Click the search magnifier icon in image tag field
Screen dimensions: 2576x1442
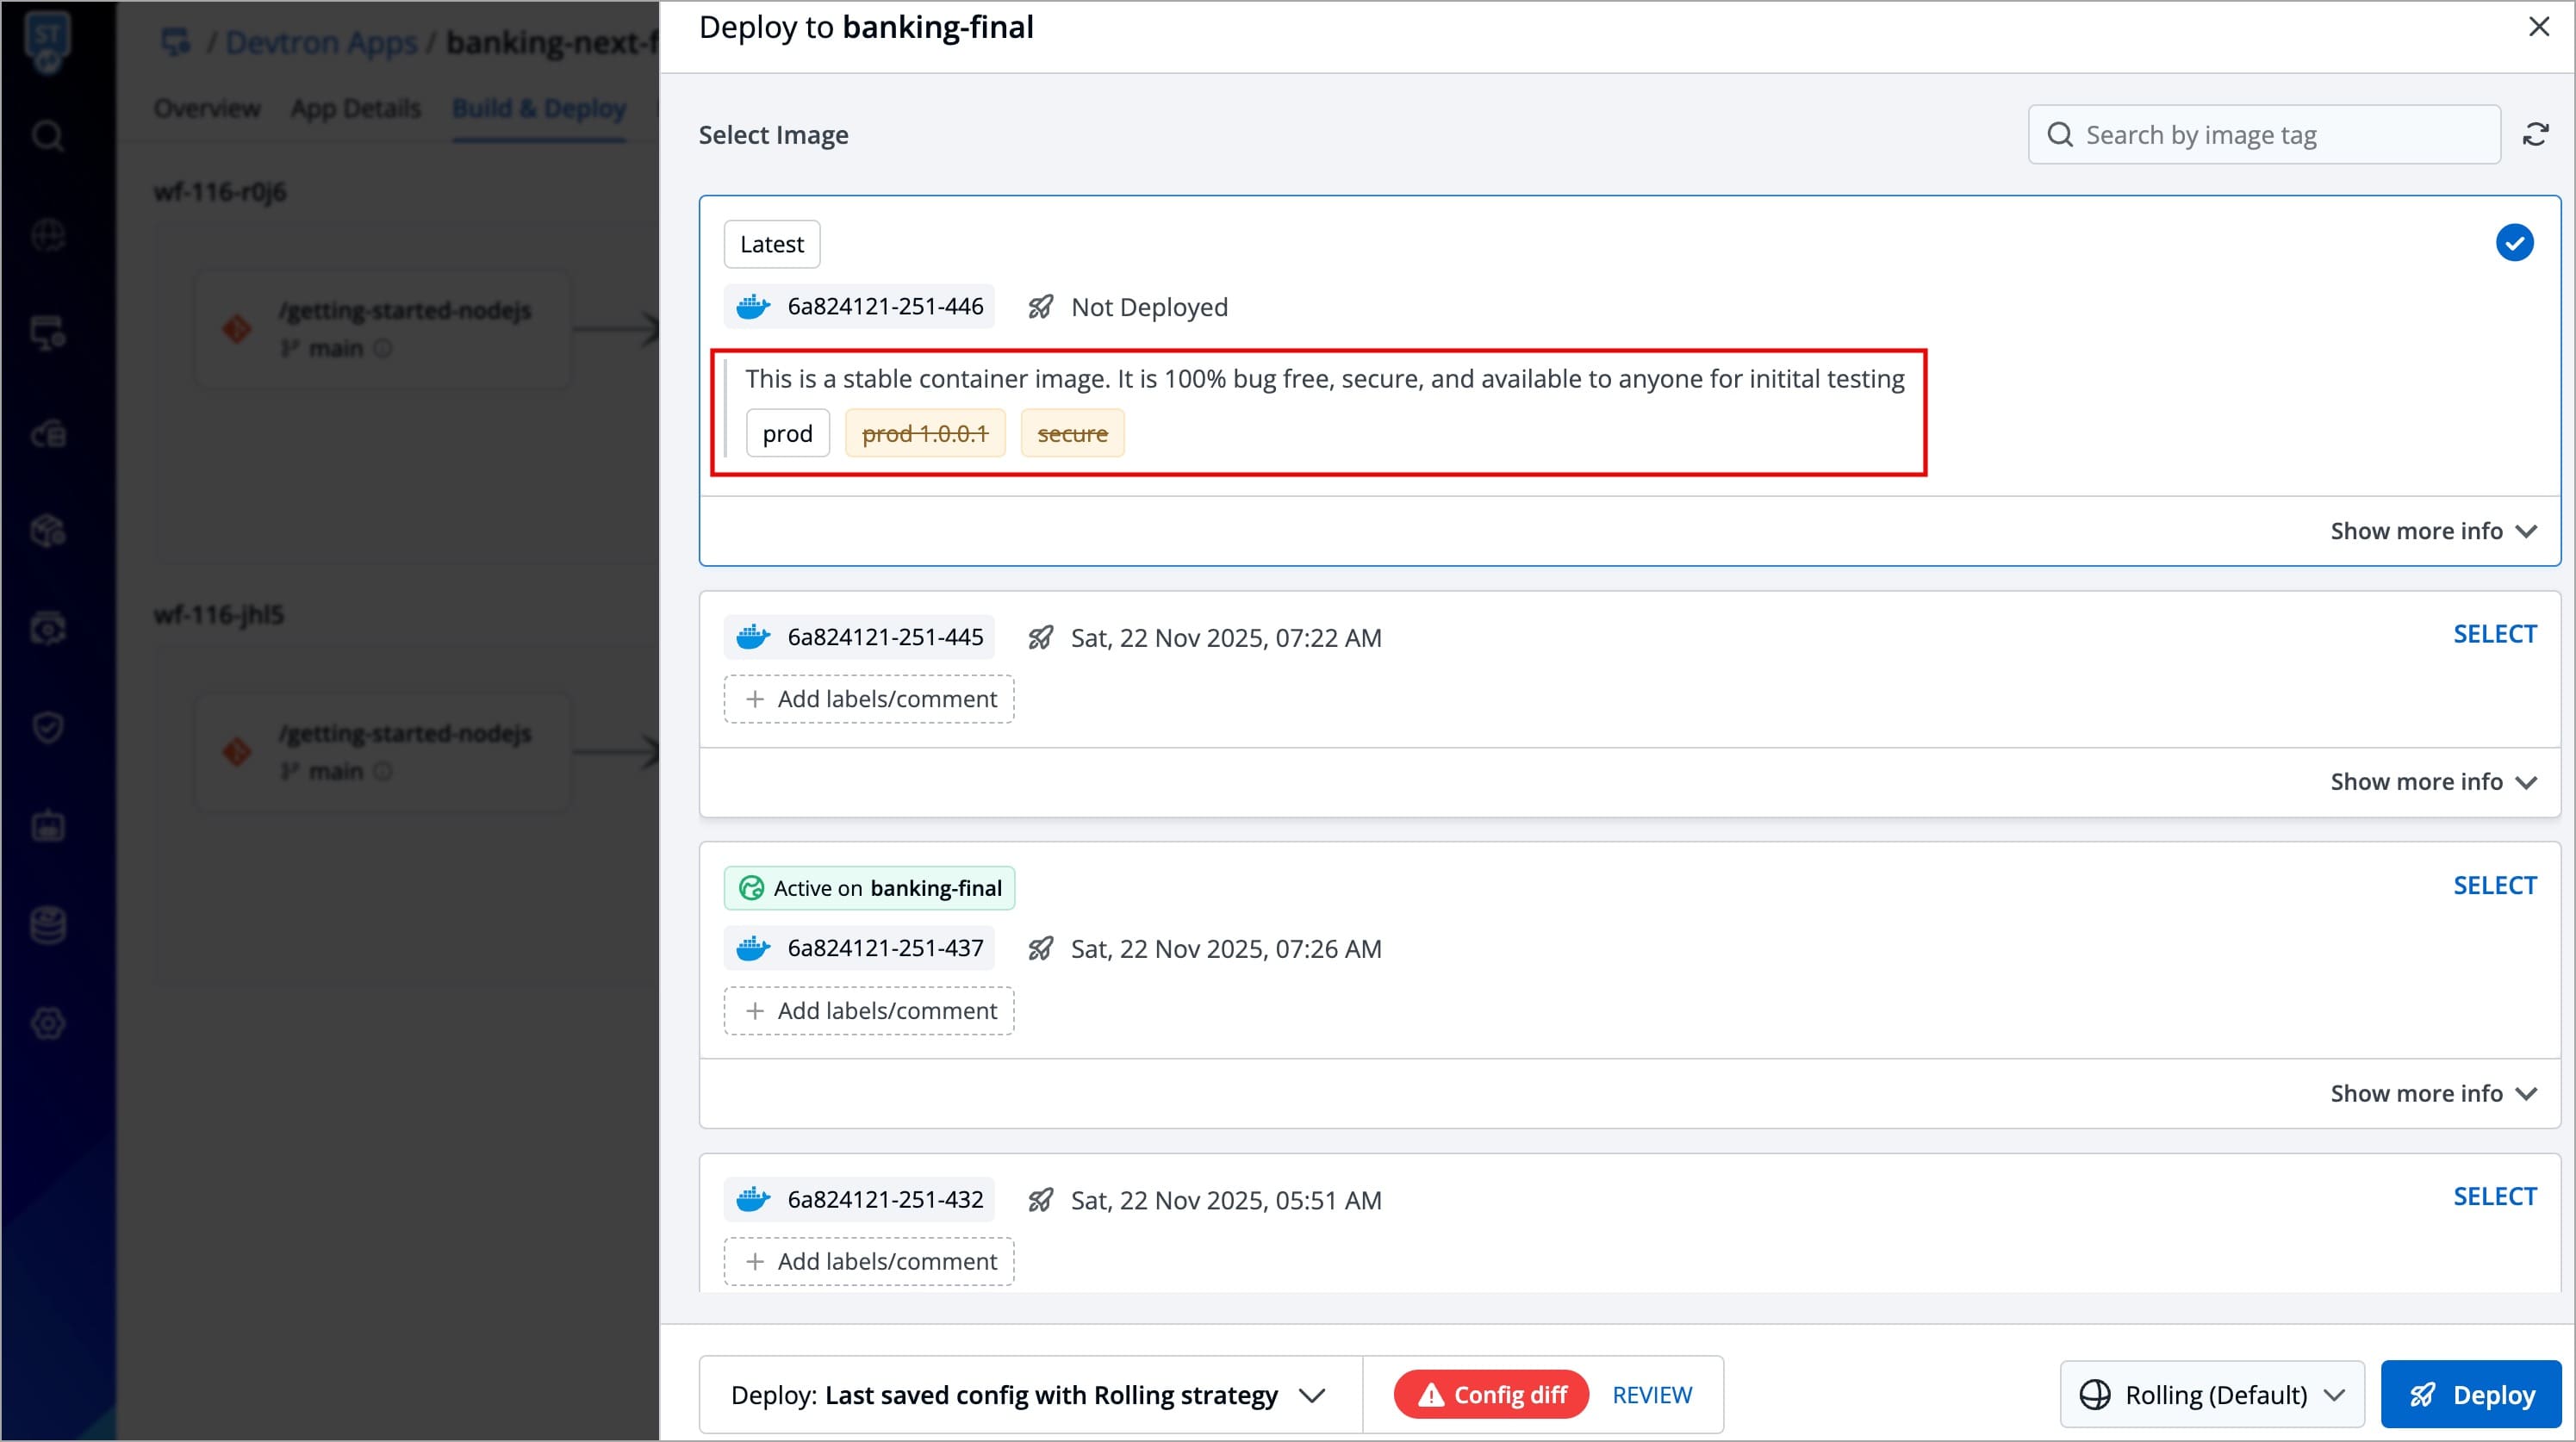2060,135
